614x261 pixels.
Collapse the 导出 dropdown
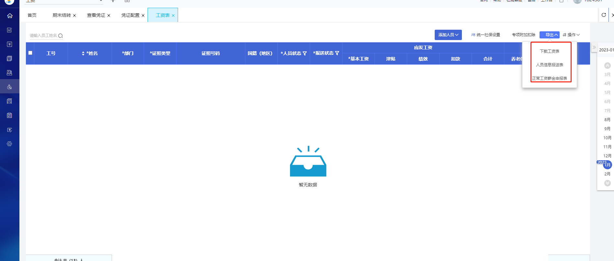click(x=550, y=35)
